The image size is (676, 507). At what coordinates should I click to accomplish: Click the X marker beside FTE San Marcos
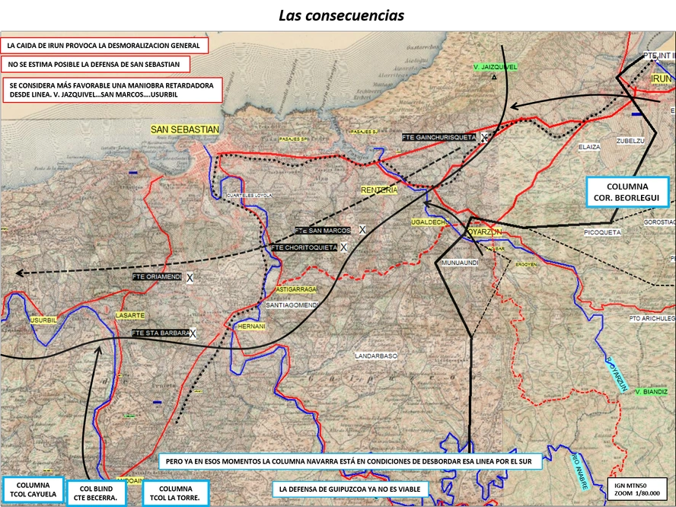(x=362, y=230)
